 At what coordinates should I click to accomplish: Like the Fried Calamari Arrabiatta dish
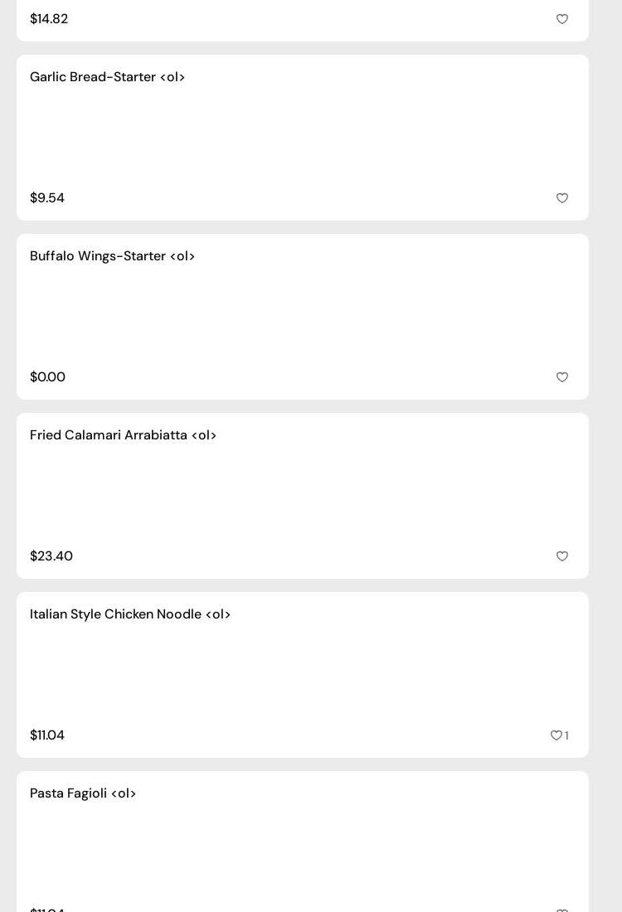coord(562,556)
